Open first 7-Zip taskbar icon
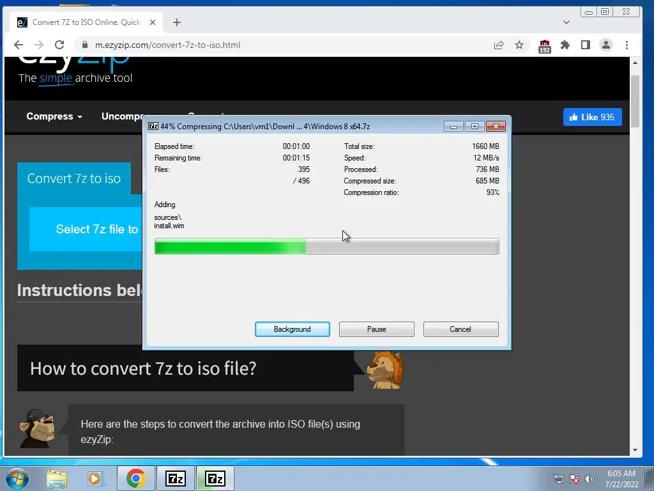This screenshot has width=654, height=491. click(175, 478)
